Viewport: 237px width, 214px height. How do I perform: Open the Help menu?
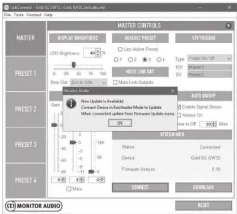click(48, 15)
